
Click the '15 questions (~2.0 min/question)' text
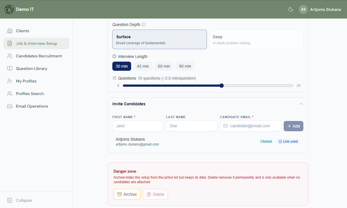click(x=167, y=78)
